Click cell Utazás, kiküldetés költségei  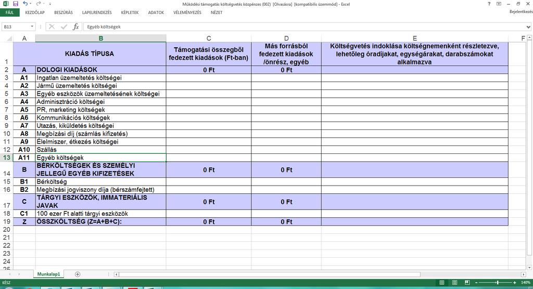click(x=100, y=126)
